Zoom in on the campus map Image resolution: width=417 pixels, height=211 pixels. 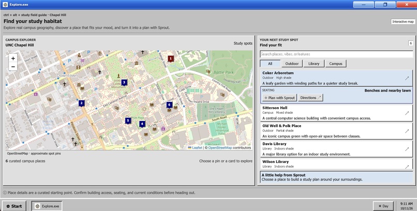13,58
